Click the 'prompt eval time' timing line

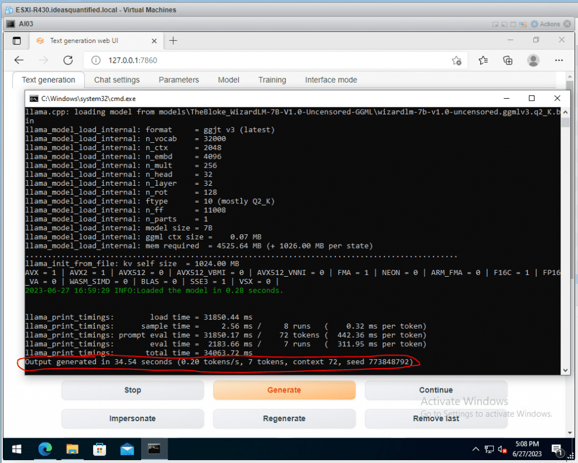click(x=226, y=335)
